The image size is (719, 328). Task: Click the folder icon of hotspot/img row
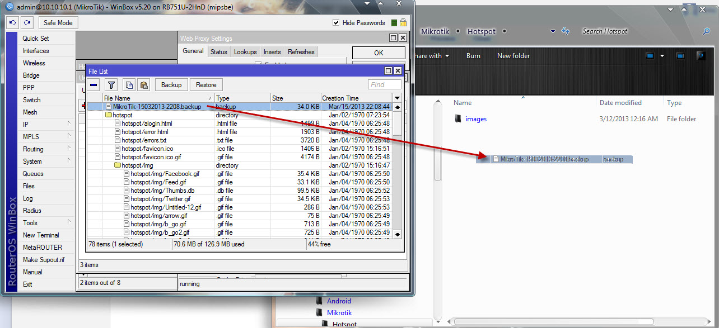(x=118, y=165)
